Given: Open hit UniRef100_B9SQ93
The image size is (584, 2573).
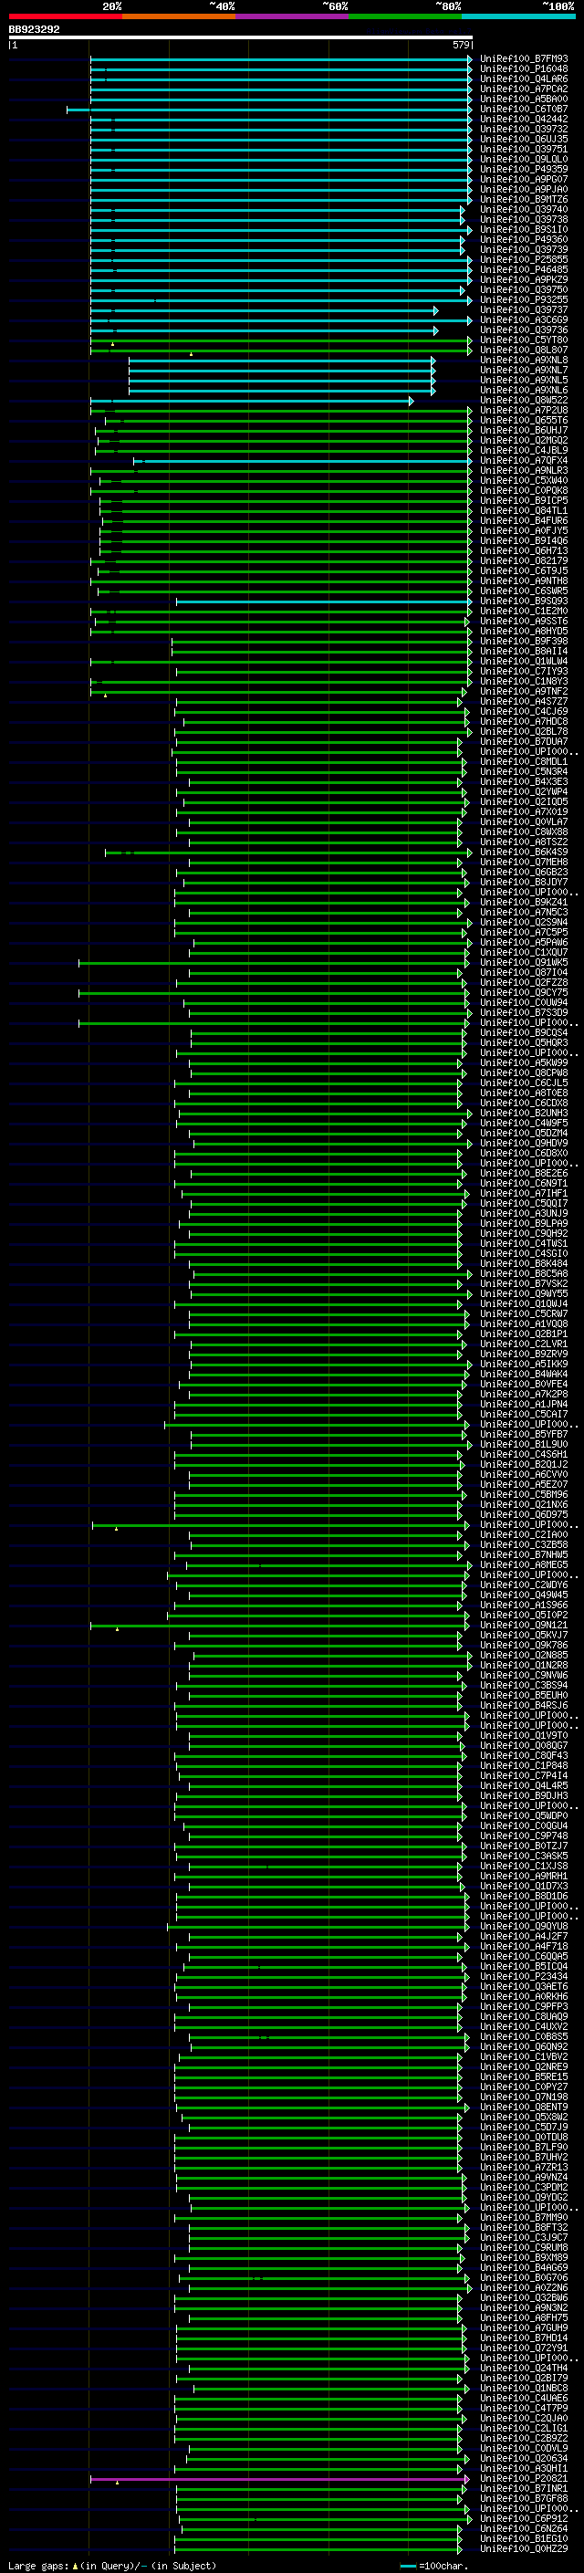Looking at the screenshot, I should (524, 601).
